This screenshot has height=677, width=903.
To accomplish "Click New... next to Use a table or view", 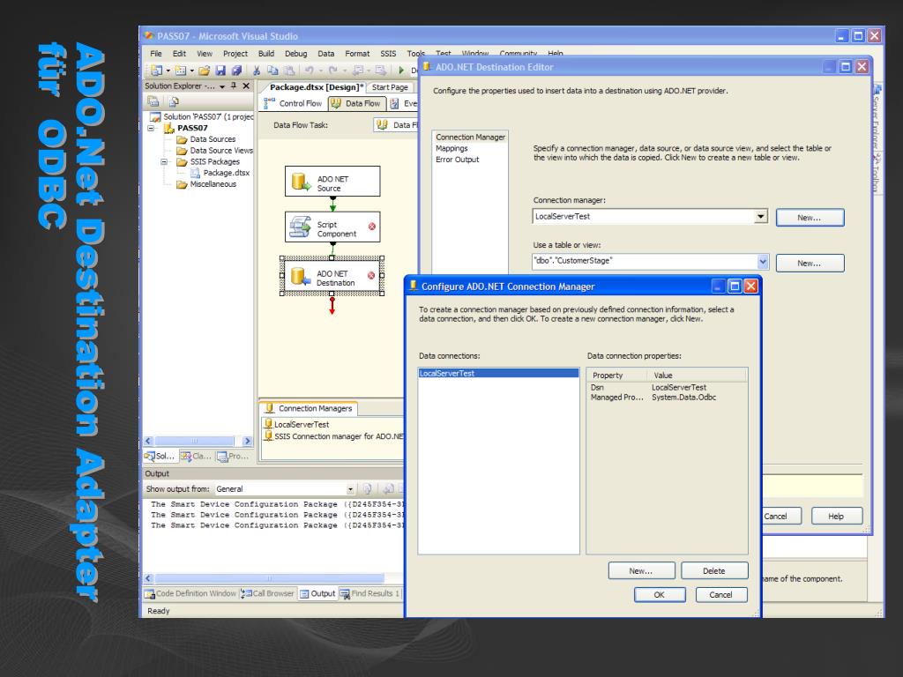I will 810,263.
